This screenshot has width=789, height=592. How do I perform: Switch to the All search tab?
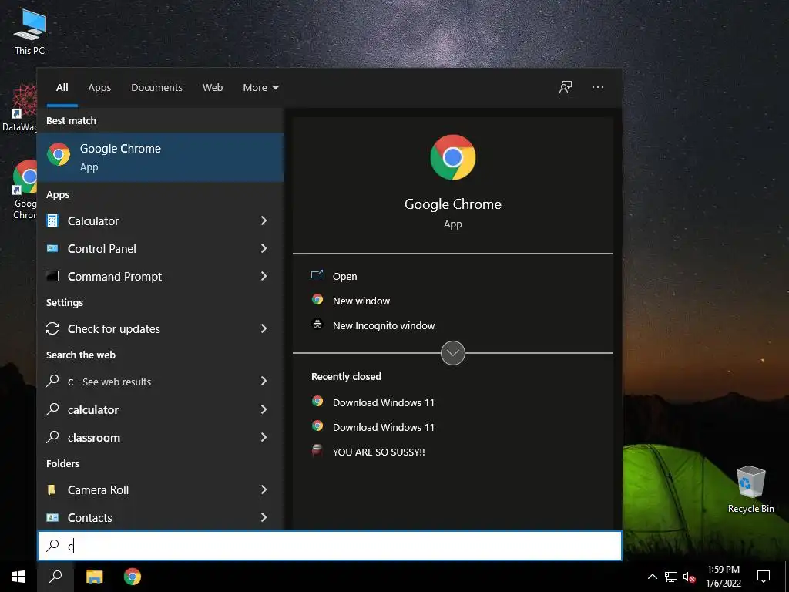coord(62,87)
